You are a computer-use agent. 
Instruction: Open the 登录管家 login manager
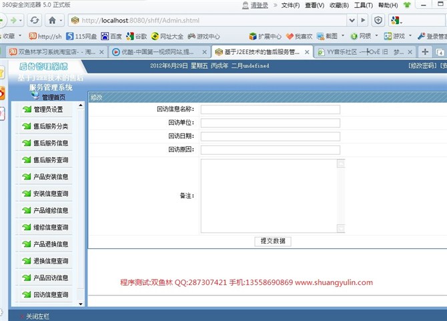coord(432,36)
